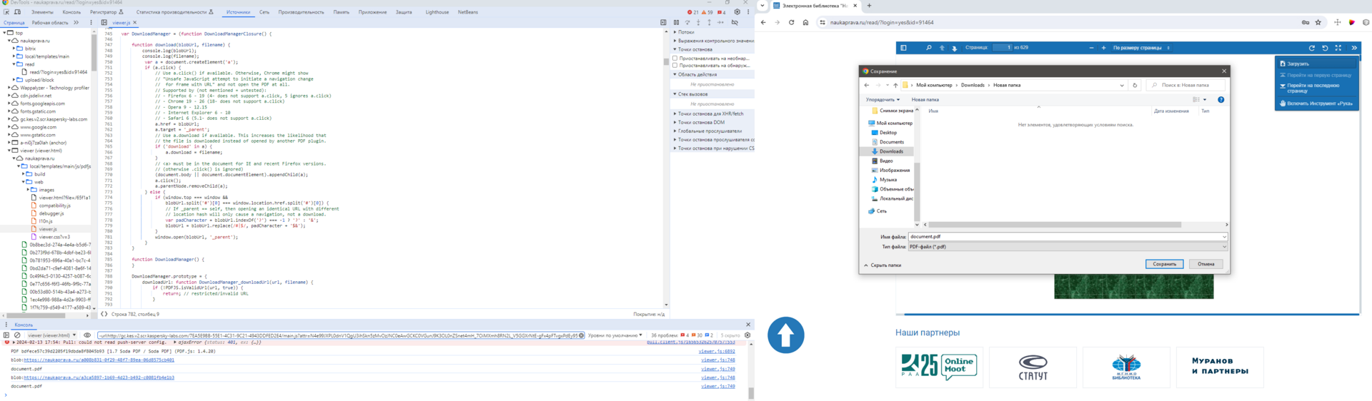Expand the bitrix folder in sources tree
1372x401 pixels.
(14, 49)
